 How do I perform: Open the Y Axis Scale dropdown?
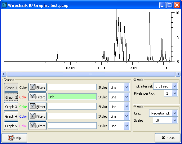(x=166, y=120)
